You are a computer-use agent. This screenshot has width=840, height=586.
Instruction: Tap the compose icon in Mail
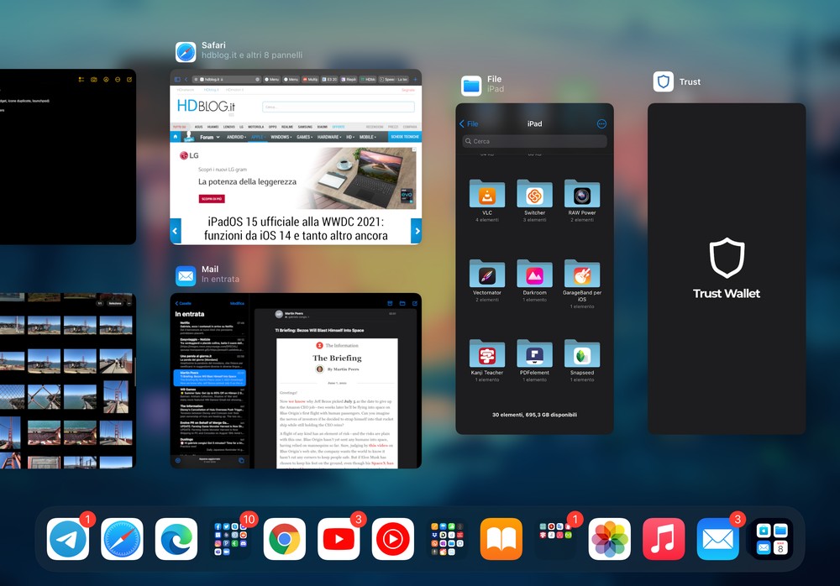pos(415,303)
